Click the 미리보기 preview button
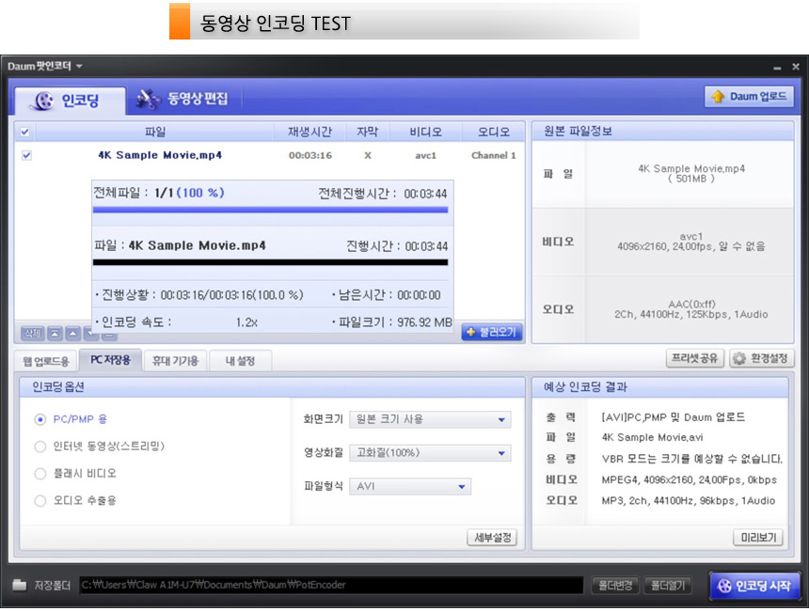The image size is (809, 611). click(758, 538)
